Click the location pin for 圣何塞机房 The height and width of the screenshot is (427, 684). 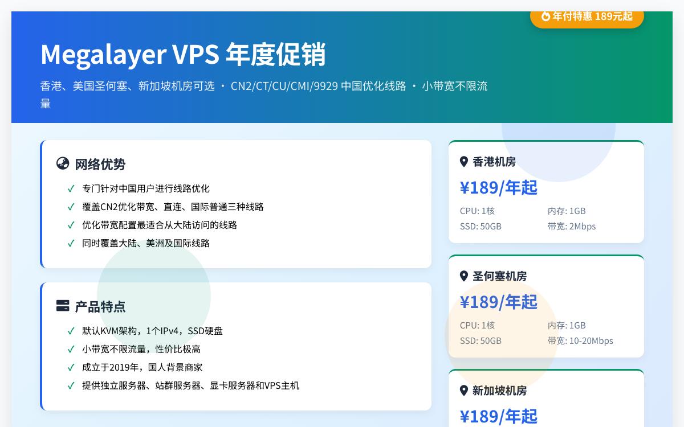[x=463, y=276]
